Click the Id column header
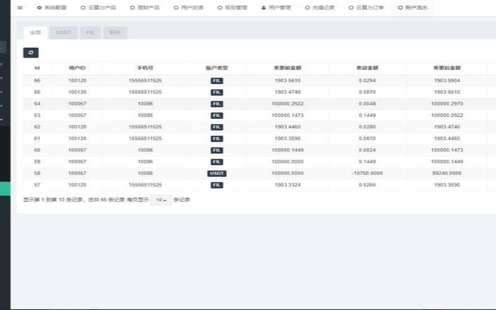 [37, 68]
